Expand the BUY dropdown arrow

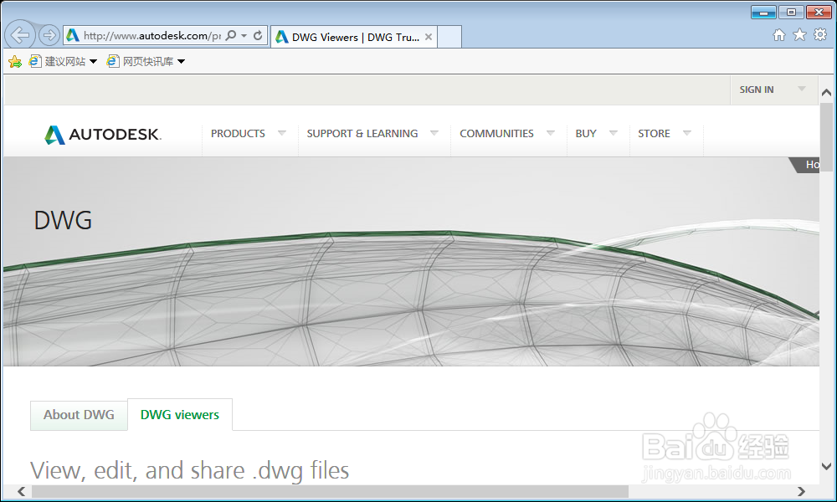coord(614,133)
